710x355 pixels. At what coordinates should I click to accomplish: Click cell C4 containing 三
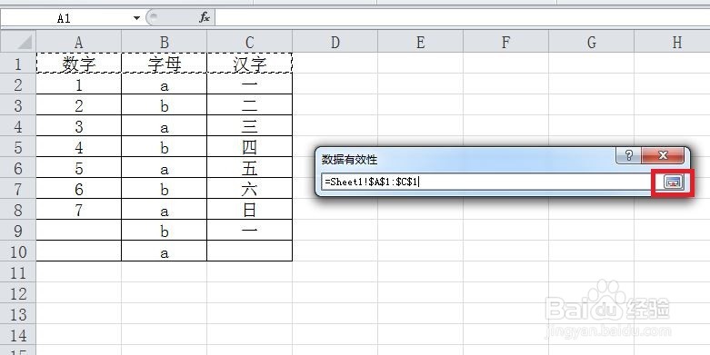point(249,125)
